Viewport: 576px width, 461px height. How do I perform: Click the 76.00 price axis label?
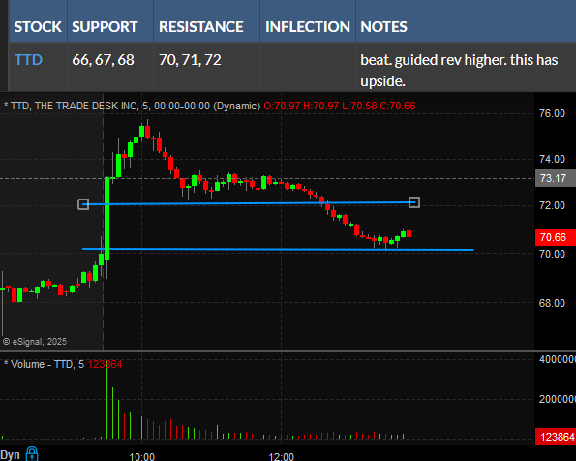click(552, 113)
